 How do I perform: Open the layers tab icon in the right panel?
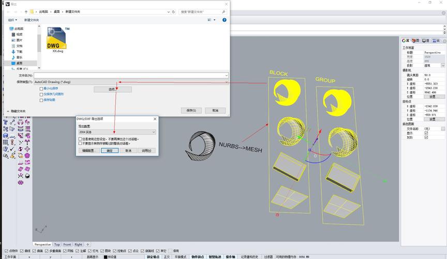[415, 40]
